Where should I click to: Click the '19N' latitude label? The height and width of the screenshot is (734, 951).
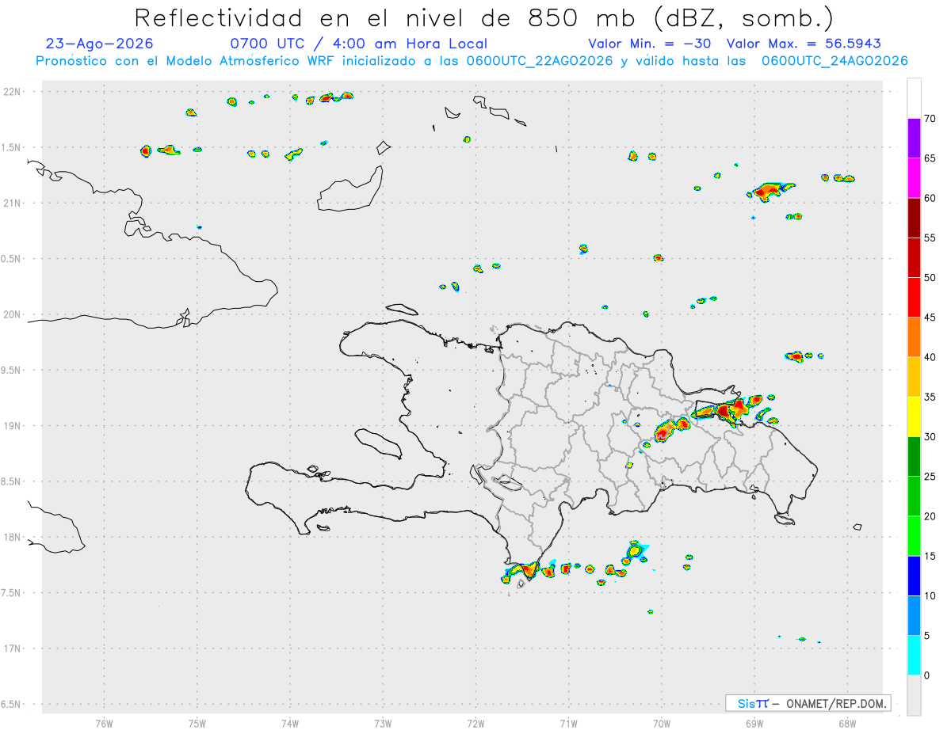[12, 425]
